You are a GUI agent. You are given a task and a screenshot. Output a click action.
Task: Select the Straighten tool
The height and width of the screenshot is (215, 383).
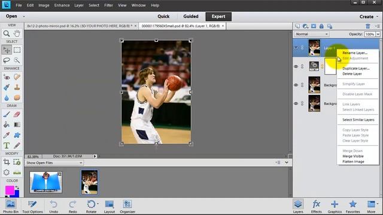click(17, 173)
